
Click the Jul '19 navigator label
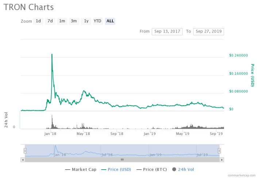pos(202,155)
